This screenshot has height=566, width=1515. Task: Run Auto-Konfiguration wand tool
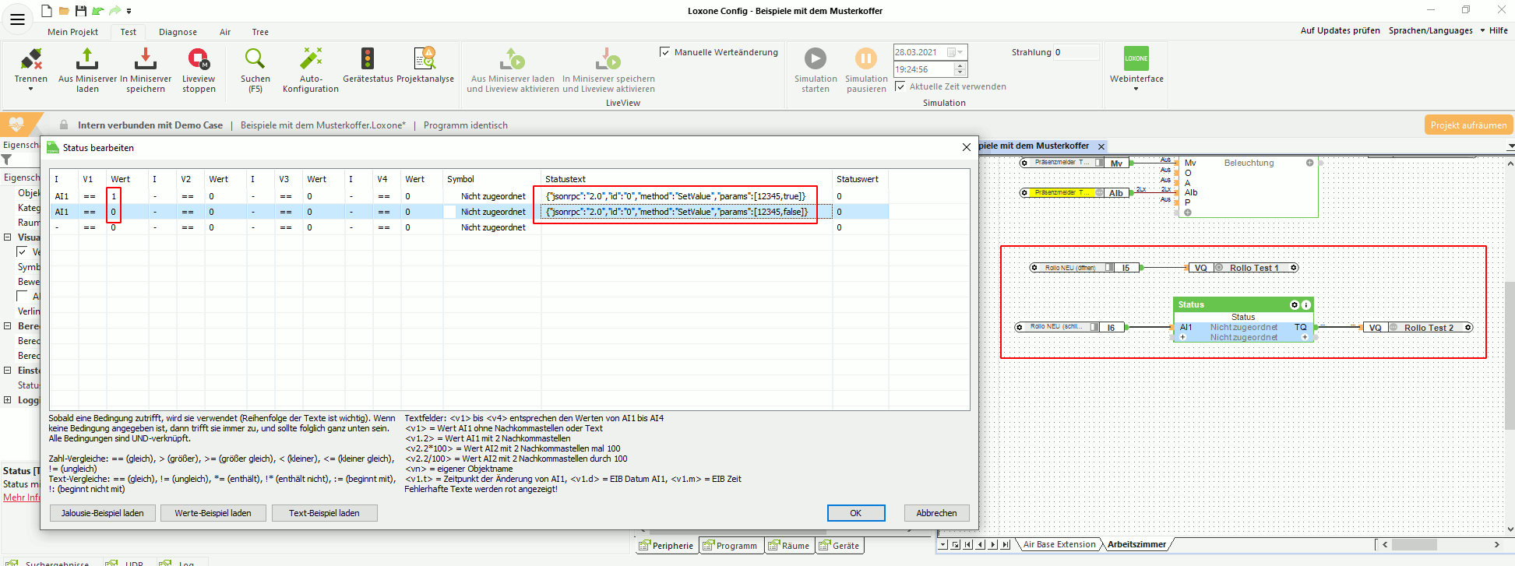(x=311, y=58)
